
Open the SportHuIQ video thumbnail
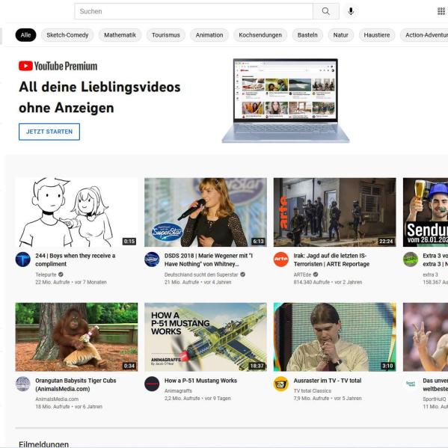[x=426, y=337]
